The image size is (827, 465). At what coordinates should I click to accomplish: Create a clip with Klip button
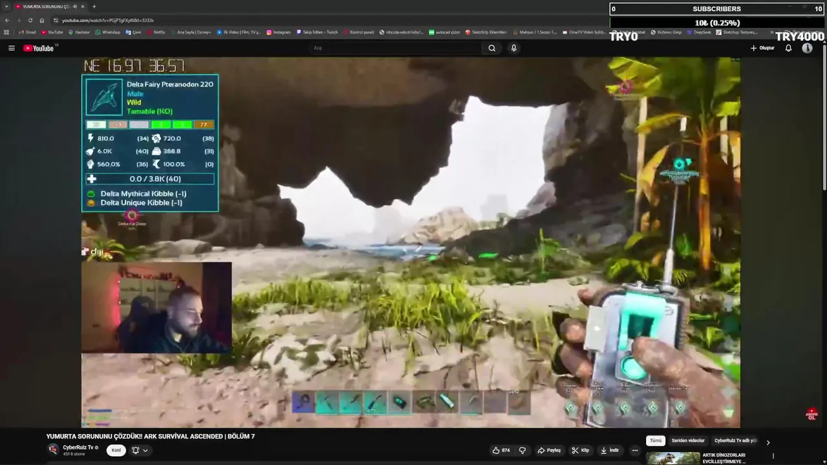point(580,450)
